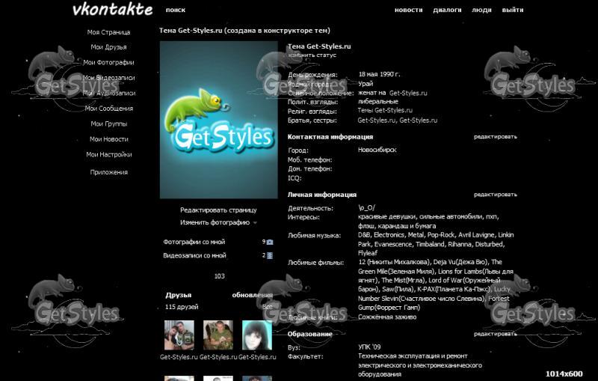This screenshot has width=598, height=381.
Task: Open the поиск search link
Action: tap(176, 10)
